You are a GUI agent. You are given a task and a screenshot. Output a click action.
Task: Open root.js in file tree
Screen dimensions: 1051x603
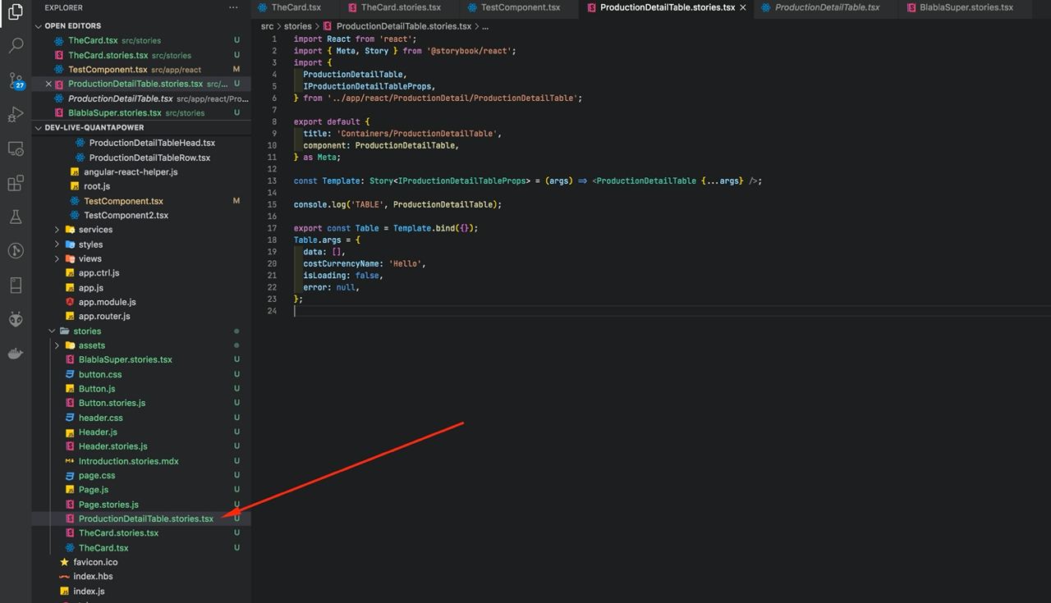tap(97, 186)
